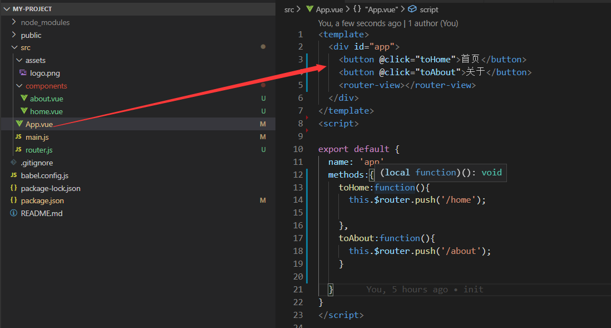Click the '/home' string on line 14

[459, 200]
